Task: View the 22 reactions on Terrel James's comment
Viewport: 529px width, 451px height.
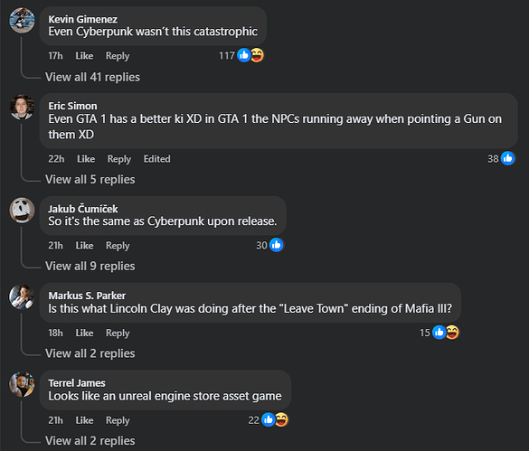Action: tap(269, 420)
